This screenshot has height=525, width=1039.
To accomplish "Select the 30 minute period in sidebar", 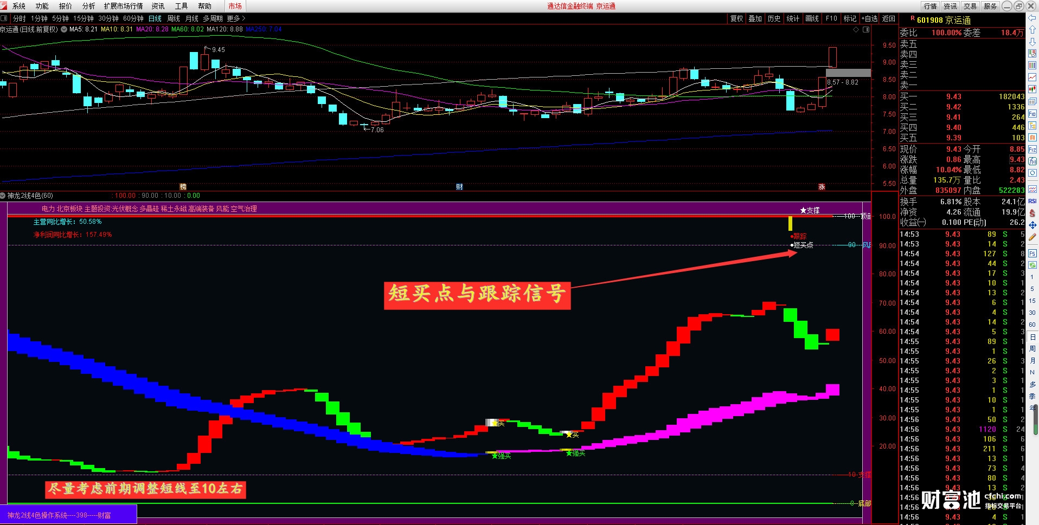I will (x=1032, y=313).
